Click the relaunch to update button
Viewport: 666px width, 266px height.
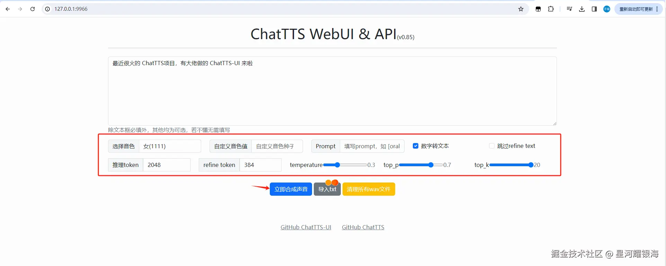(639, 9)
